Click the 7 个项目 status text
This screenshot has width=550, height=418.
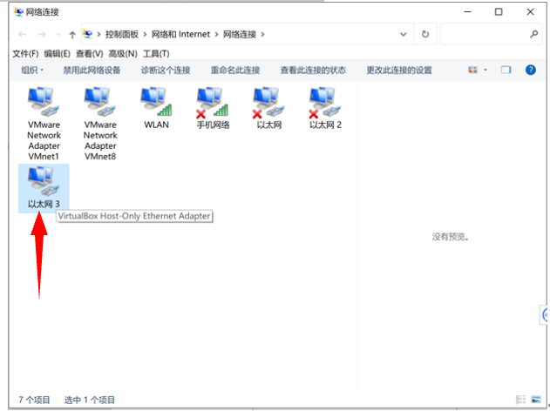pyautogui.click(x=34, y=400)
